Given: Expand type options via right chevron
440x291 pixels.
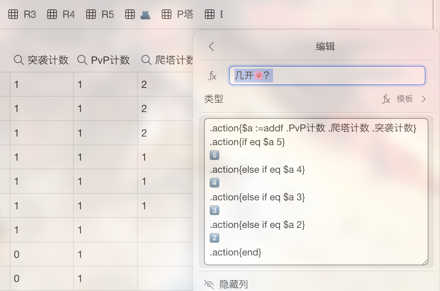Looking at the screenshot, I should tap(424, 99).
